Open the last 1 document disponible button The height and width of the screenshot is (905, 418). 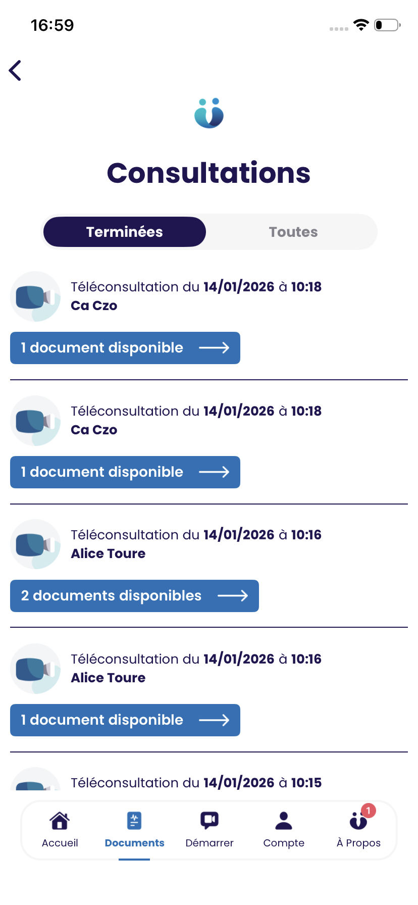tap(125, 720)
